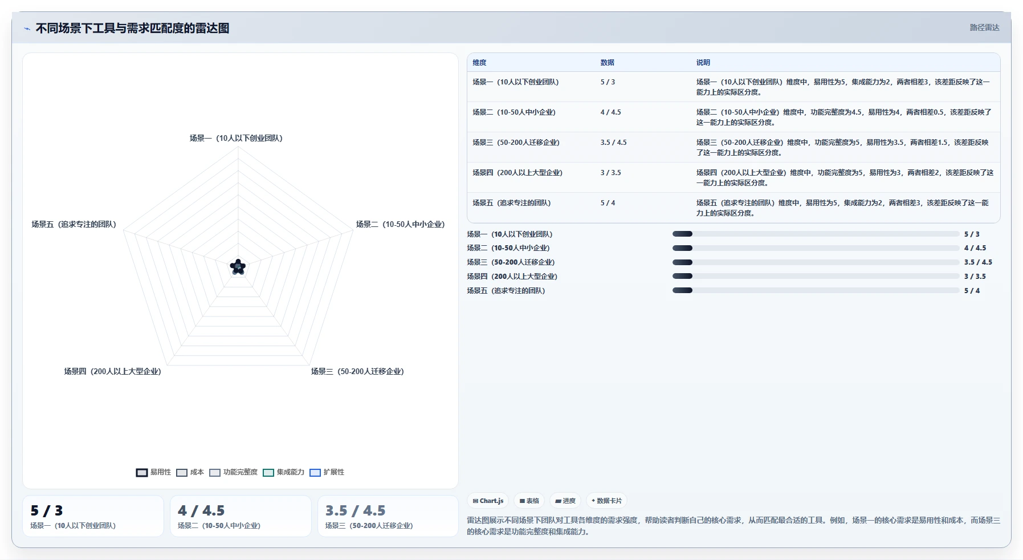Screen dimensions: 1023x560
Task: Open the 5 / 3 data card
Action: click(x=93, y=516)
